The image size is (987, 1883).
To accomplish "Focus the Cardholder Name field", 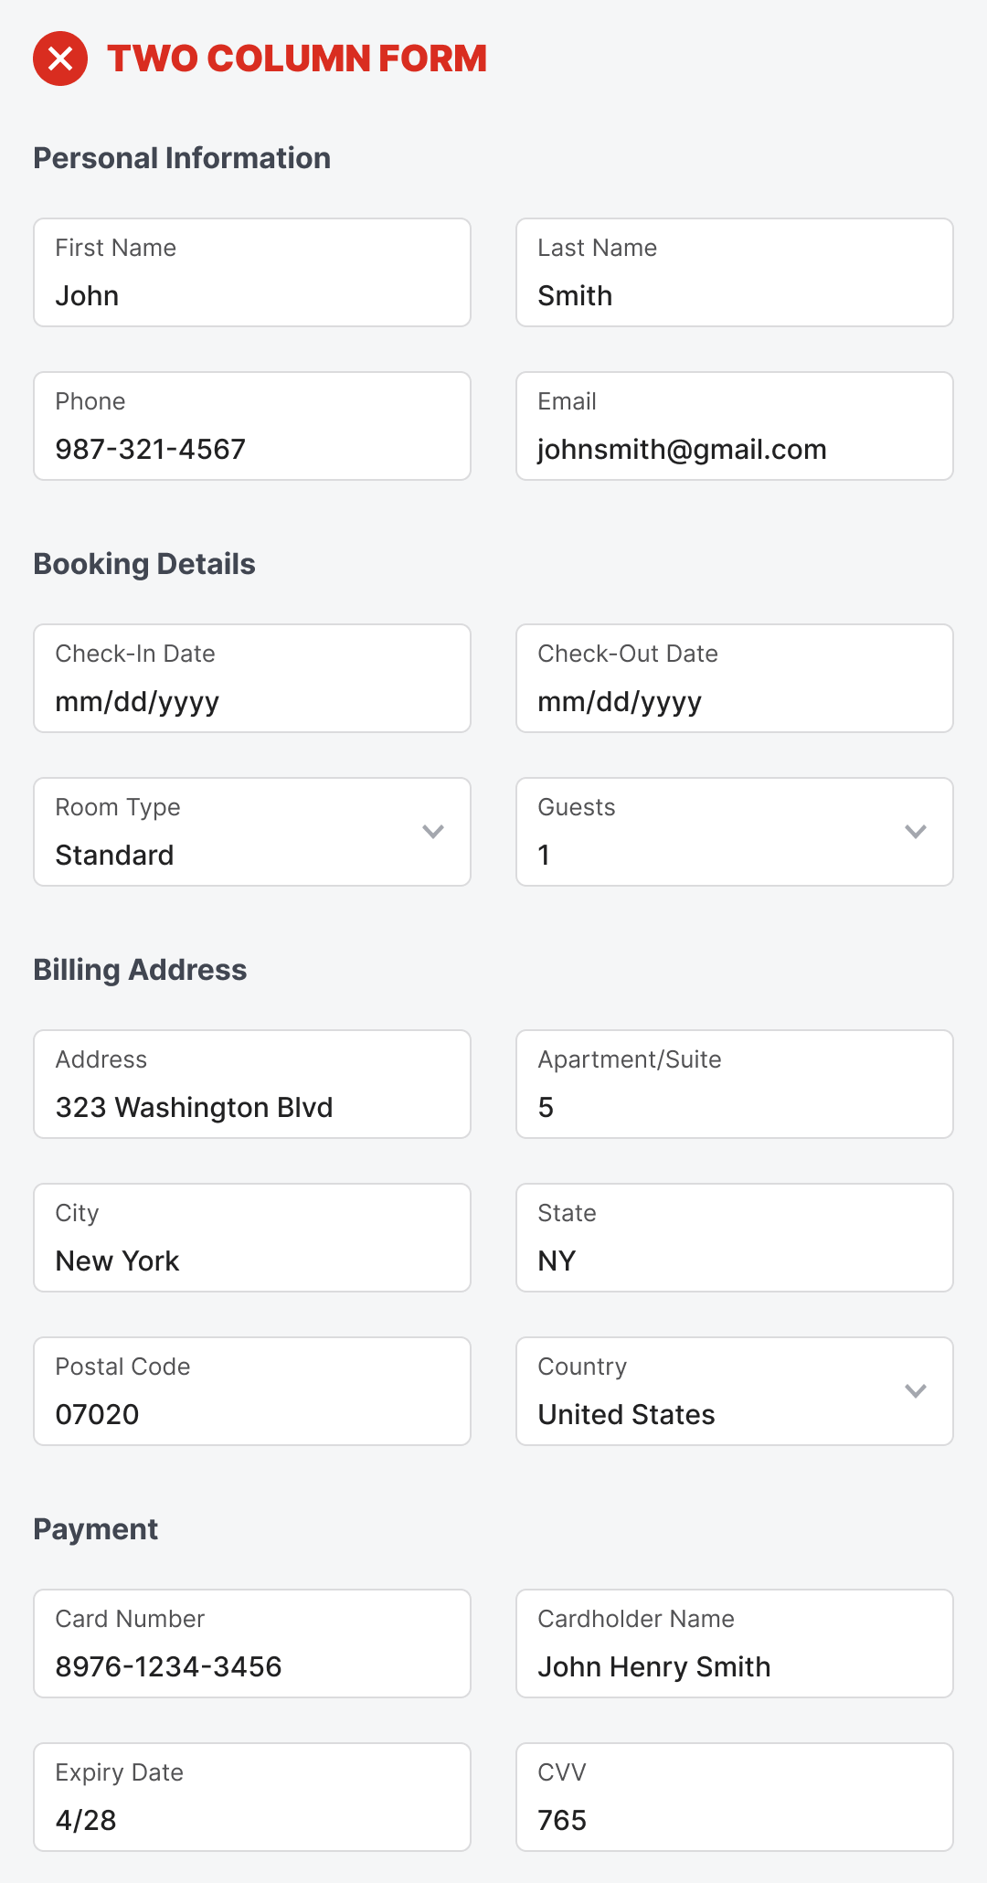I will click(735, 1644).
